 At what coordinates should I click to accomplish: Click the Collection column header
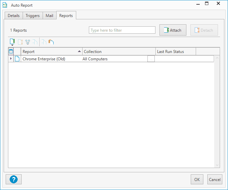[119, 52]
